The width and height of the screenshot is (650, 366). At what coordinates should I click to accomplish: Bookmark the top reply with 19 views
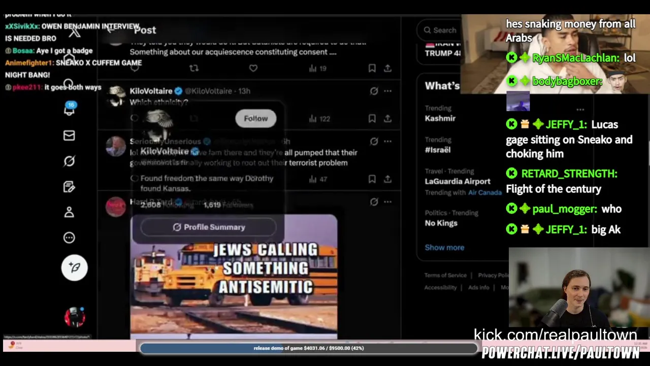tap(372, 68)
